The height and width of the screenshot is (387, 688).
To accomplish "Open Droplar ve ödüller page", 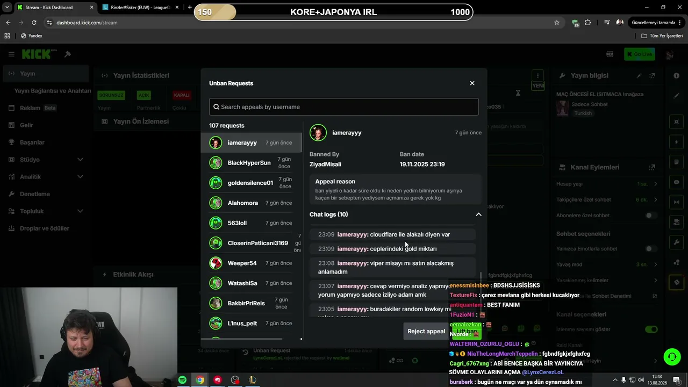I will click(x=45, y=228).
